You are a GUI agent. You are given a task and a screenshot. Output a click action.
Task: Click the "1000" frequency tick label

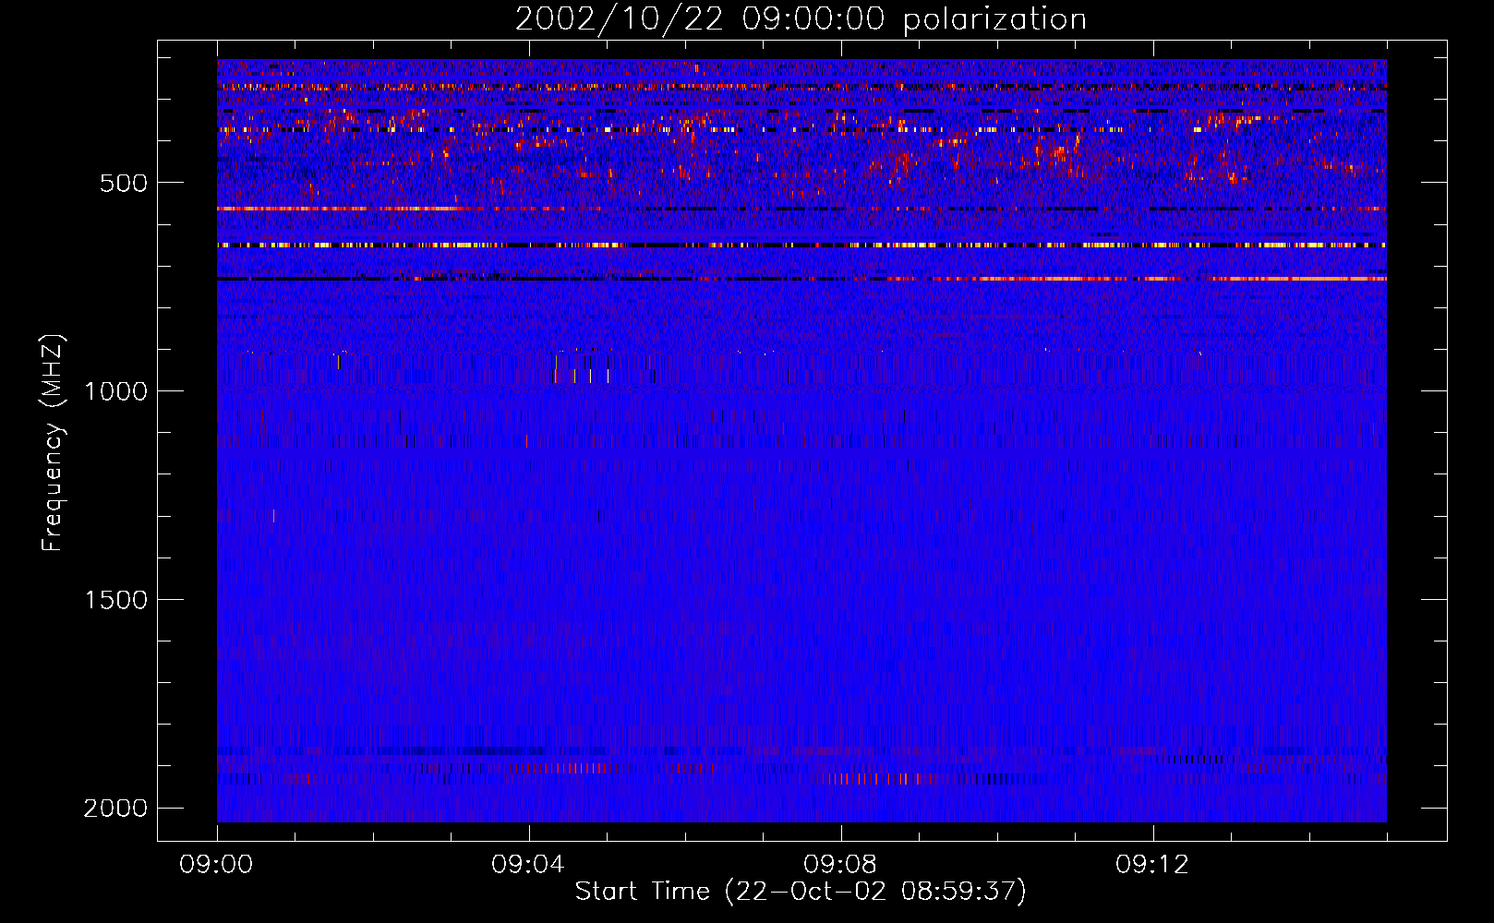(x=115, y=391)
